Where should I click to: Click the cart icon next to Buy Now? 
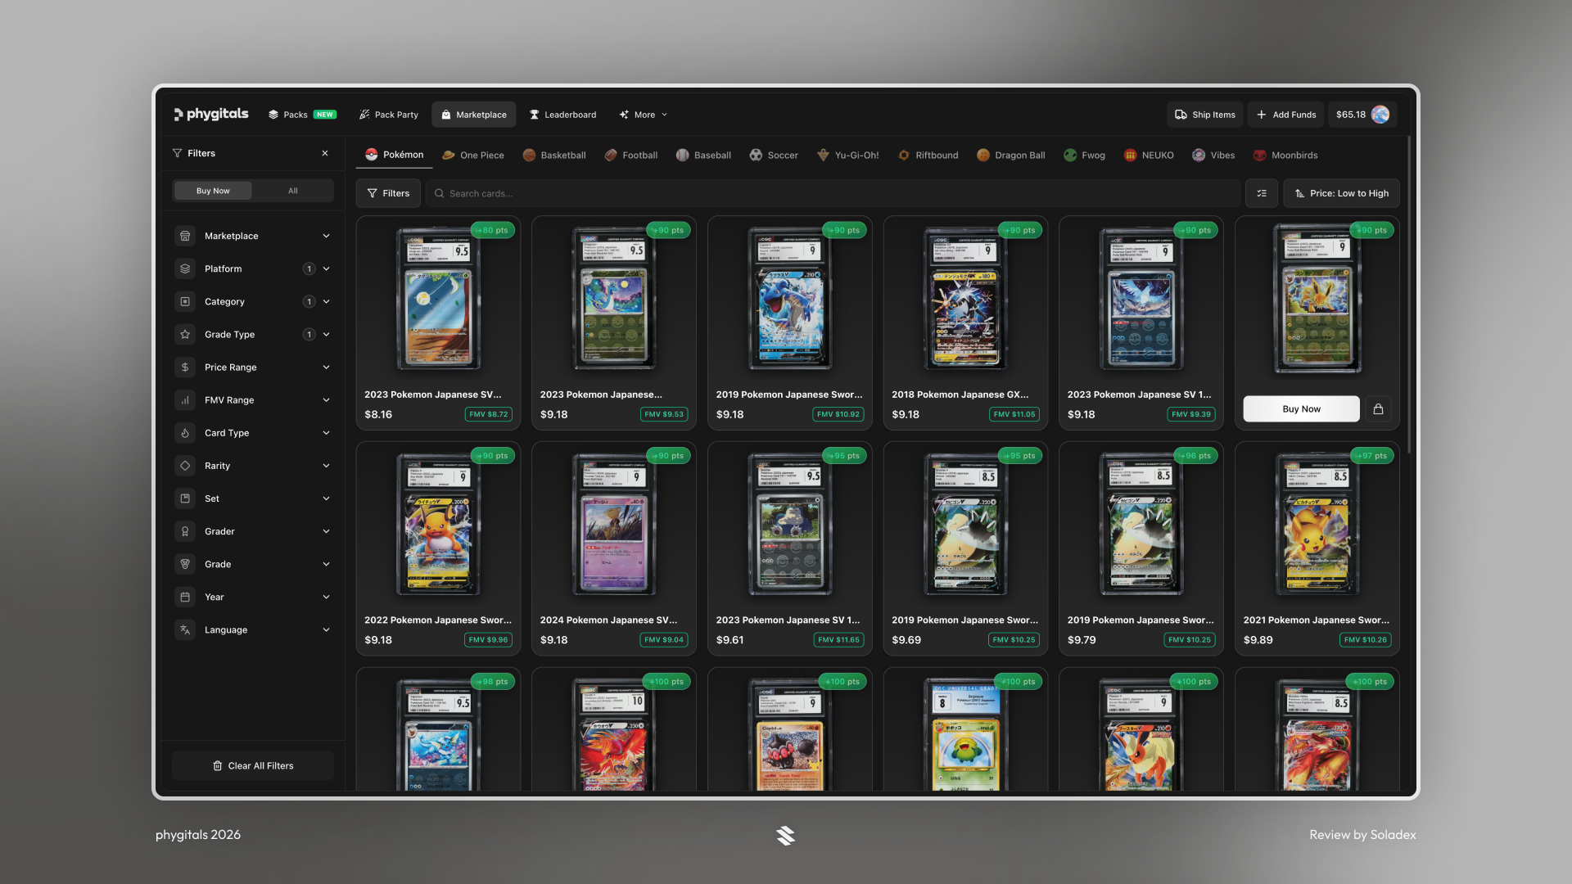click(1379, 409)
